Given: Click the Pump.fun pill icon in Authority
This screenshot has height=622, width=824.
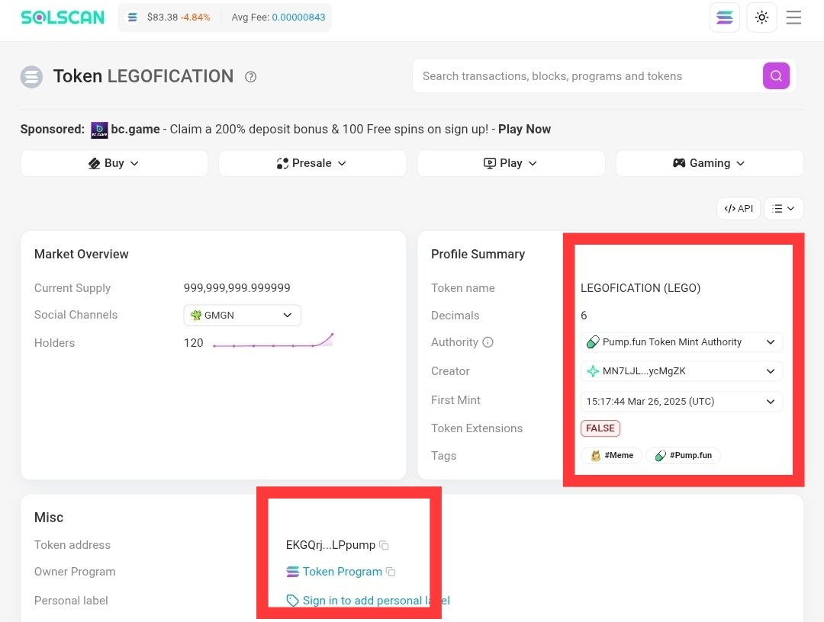Looking at the screenshot, I should tap(593, 342).
